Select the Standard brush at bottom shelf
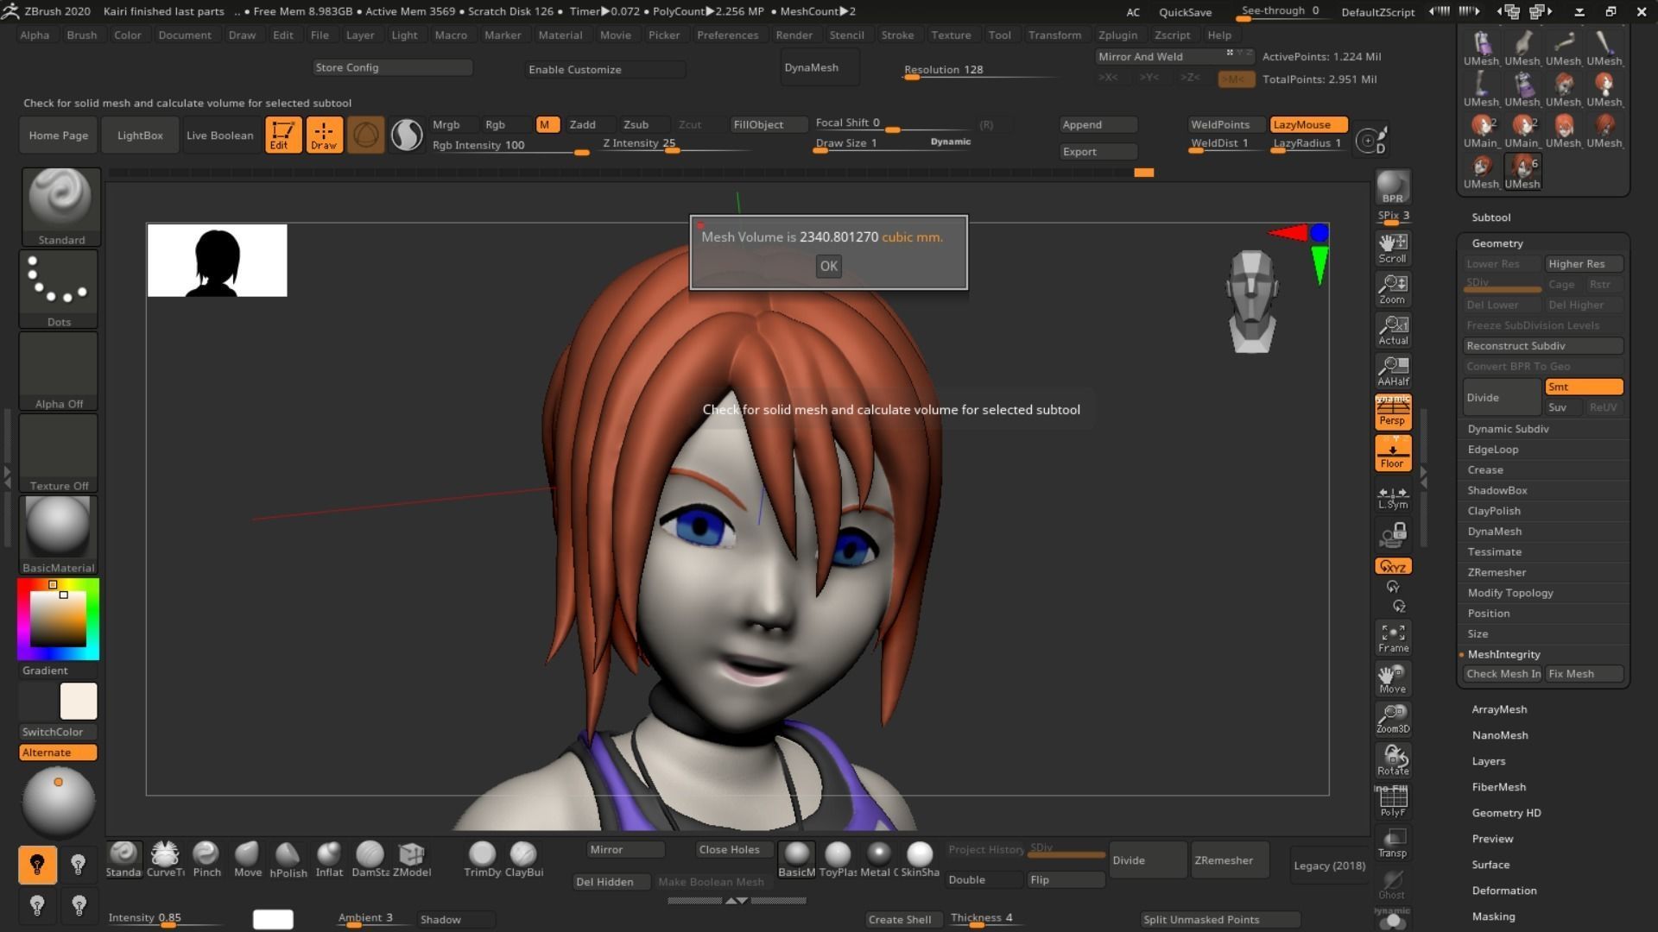The width and height of the screenshot is (1658, 932). [x=123, y=860]
